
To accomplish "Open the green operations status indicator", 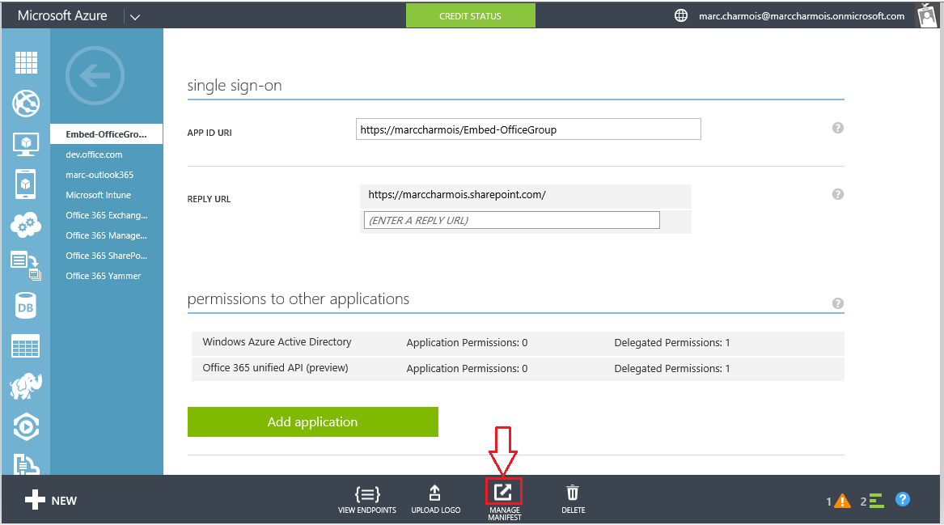I will [872, 501].
